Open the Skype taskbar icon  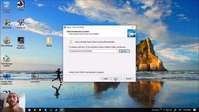click(45, 110)
